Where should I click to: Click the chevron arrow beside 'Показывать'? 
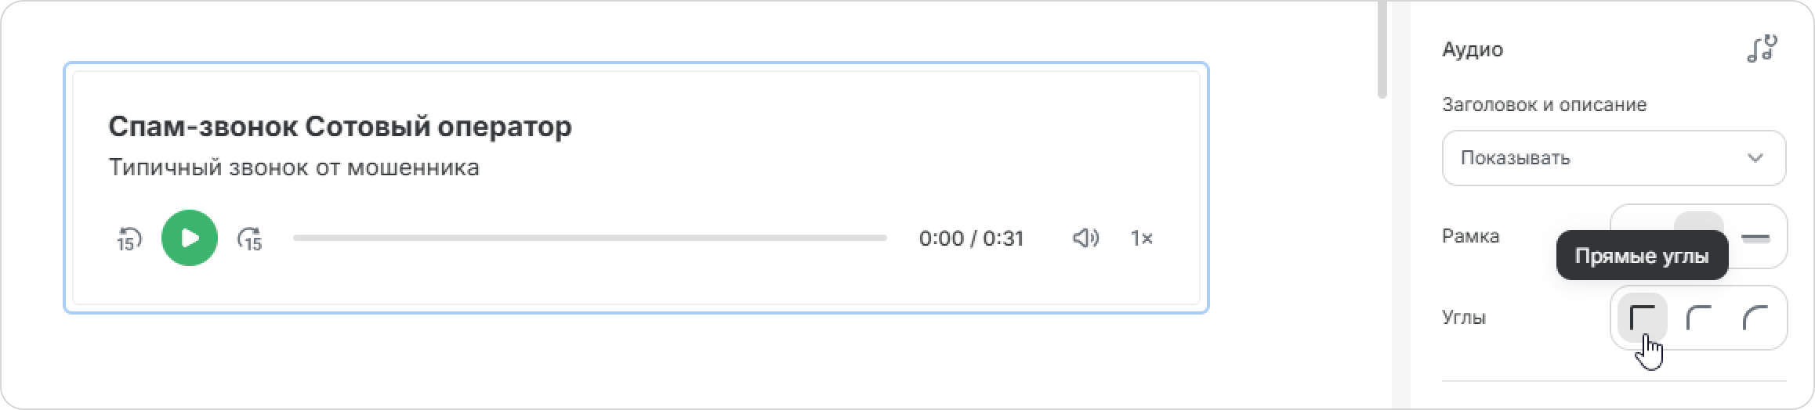[x=1755, y=158]
